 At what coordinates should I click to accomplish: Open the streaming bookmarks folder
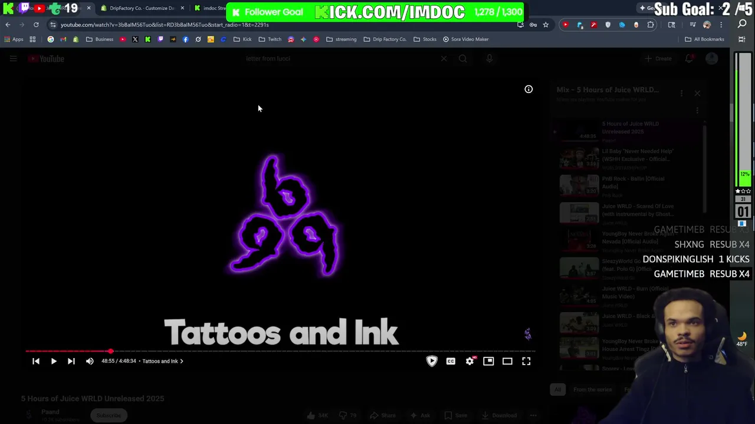(x=342, y=39)
